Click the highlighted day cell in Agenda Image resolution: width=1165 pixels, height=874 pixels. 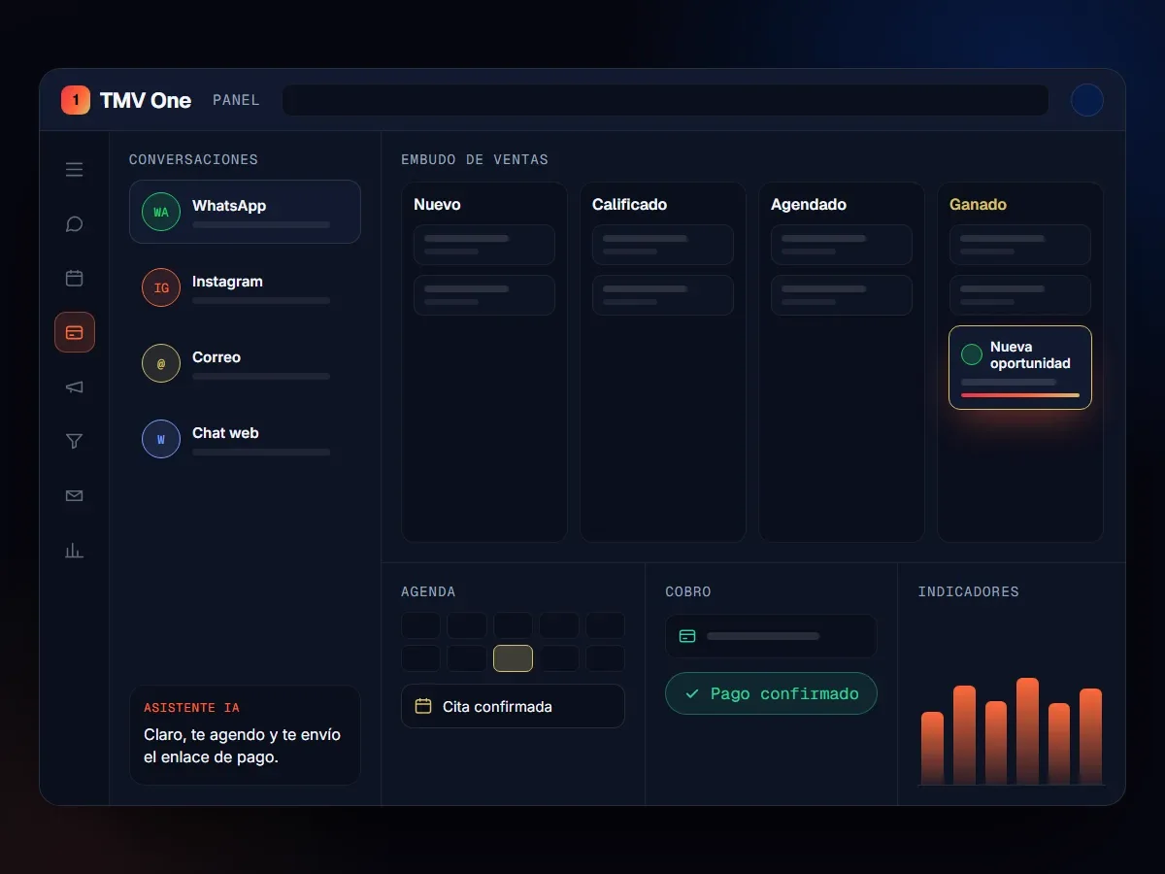click(x=513, y=658)
